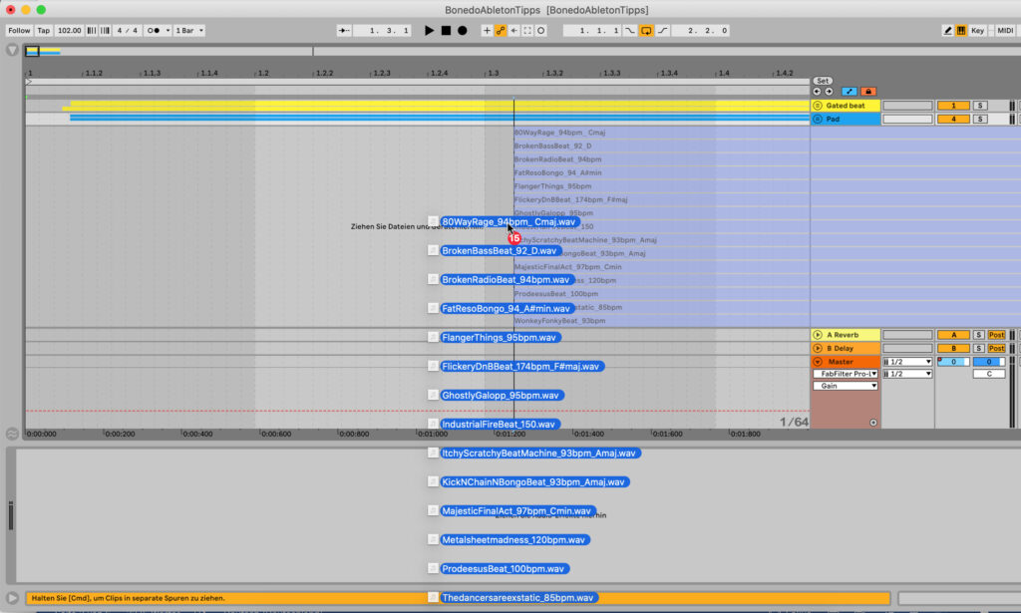Toggle the orange lock envelopes button
This screenshot has height=613, width=1021.
tap(868, 92)
